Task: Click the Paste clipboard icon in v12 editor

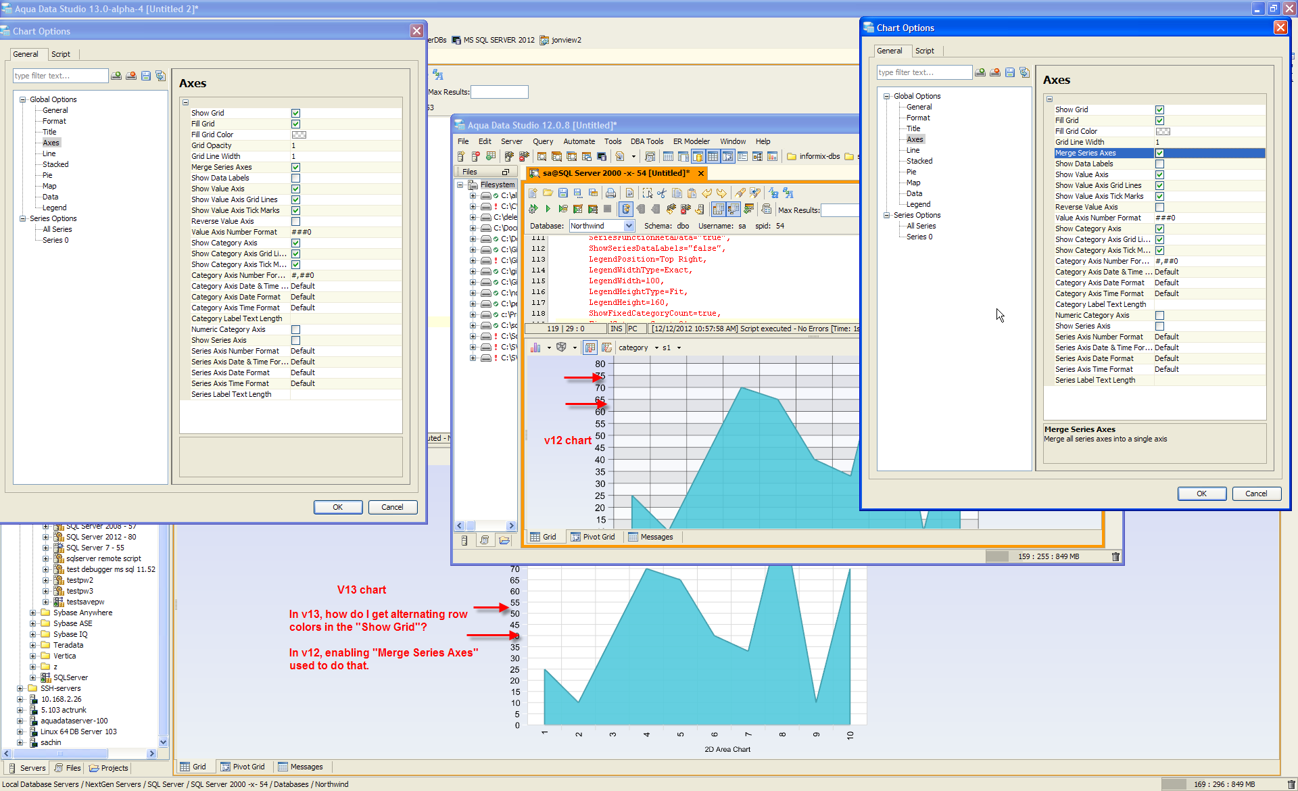Action: click(x=692, y=193)
